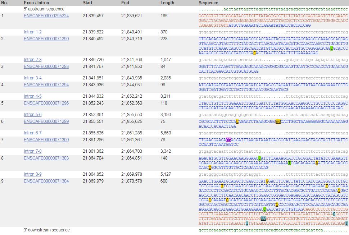Click length value 2,085 of Intron 3-4
The height and width of the screenshot is (235, 349).
point(166,78)
